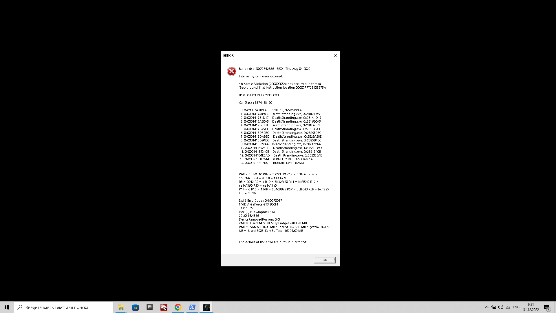Open the Microsoft Store app
556x313 pixels.
[x=136, y=307]
